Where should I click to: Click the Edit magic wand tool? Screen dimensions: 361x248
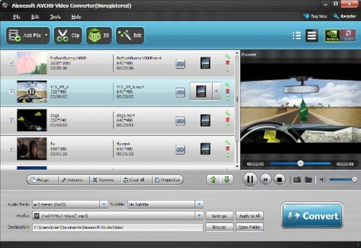[130, 35]
